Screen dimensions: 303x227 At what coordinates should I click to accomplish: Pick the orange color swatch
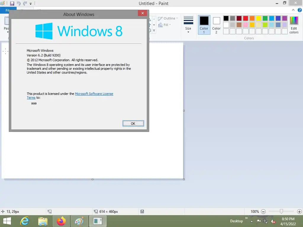point(252,18)
